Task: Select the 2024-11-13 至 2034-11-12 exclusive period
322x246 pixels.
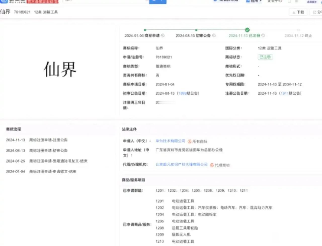Action: 280,84
